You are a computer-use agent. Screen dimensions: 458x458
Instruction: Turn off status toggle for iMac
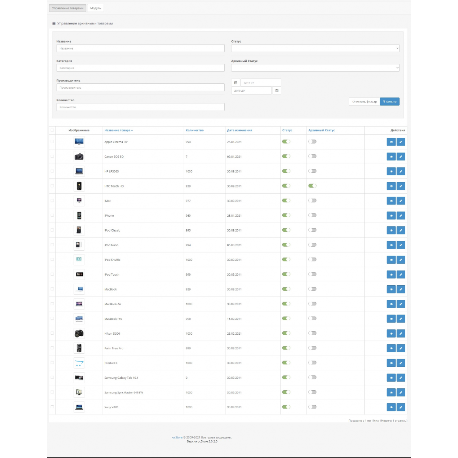click(286, 201)
